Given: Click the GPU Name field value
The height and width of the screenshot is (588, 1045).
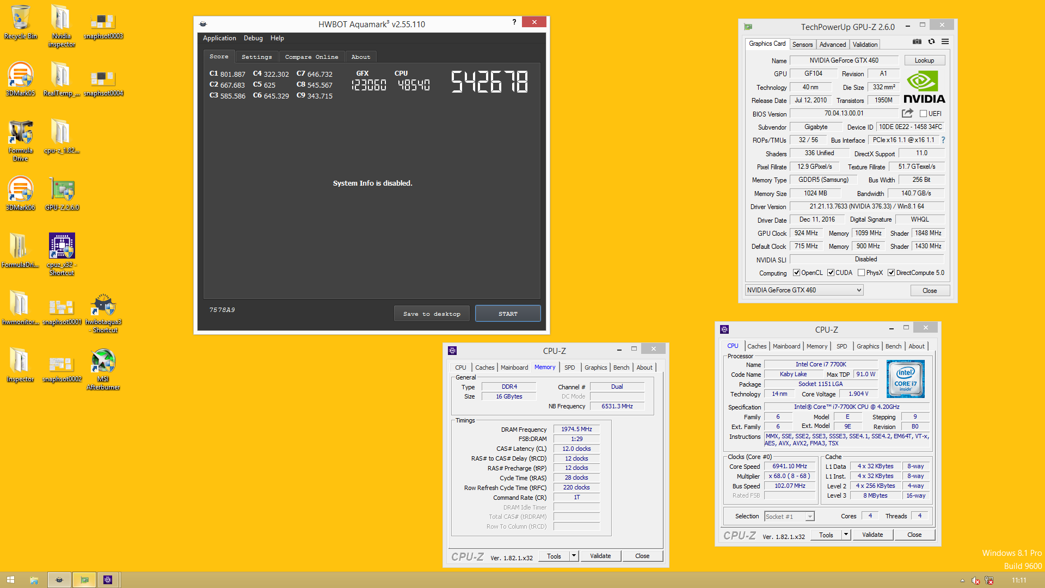Looking at the screenshot, I should pos(844,60).
